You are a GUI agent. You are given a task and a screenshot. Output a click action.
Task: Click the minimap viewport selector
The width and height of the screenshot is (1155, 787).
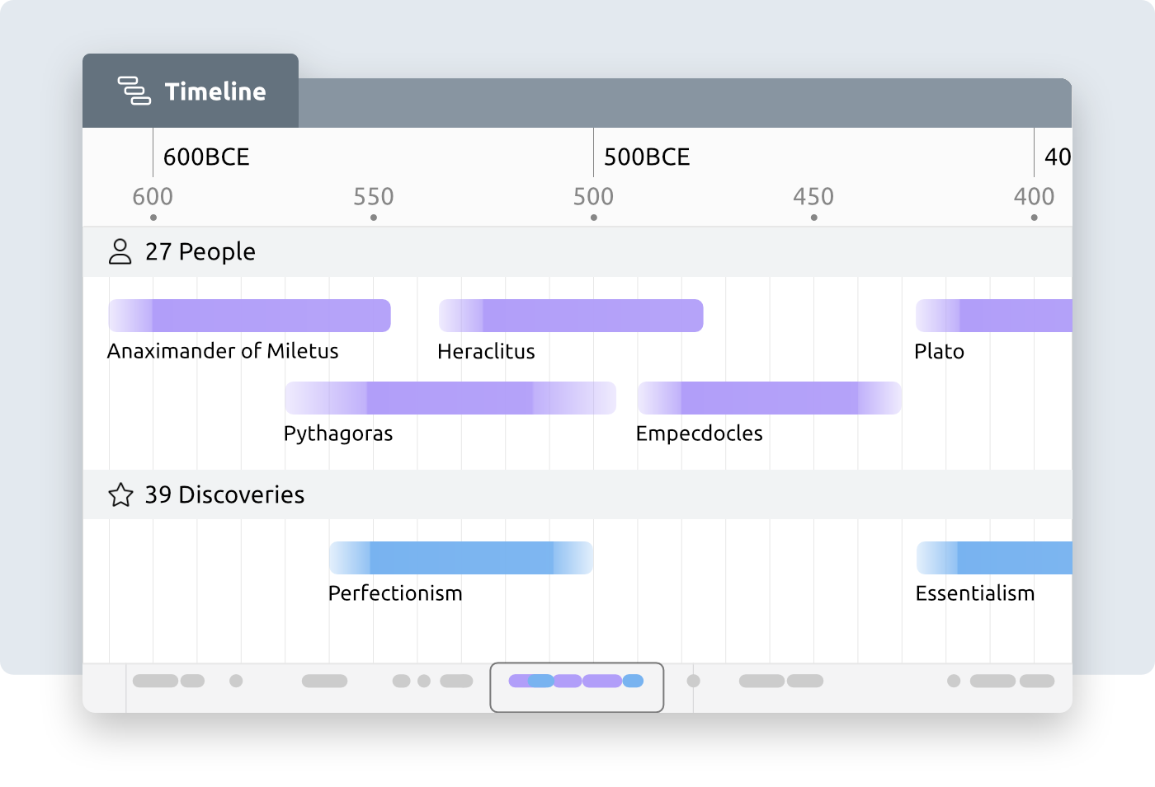click(x=577, y=686)
